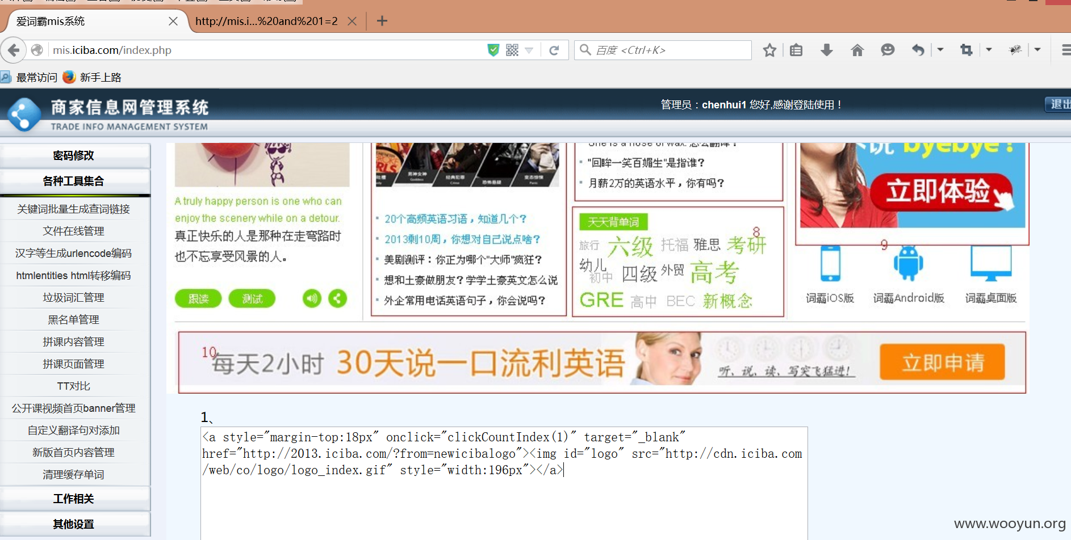Viewport: 1071px width, 540px height.
Task: Expand the 其他设置 menu section
Action: (x=75, y=524)
